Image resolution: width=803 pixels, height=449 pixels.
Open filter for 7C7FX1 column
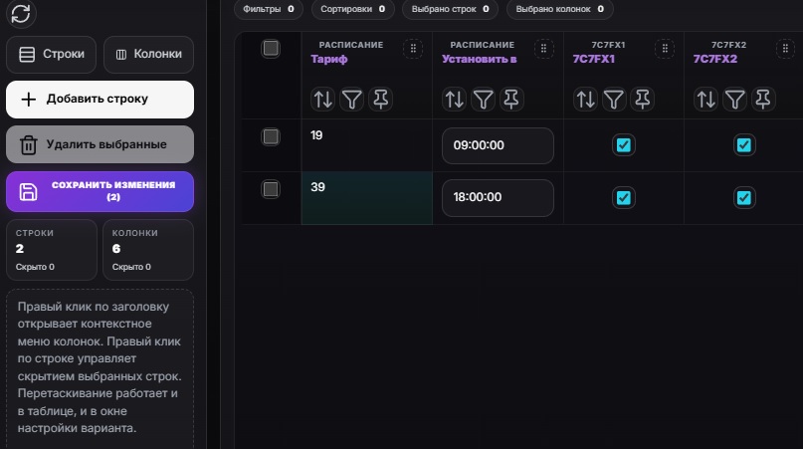click(x=614, y=99)
